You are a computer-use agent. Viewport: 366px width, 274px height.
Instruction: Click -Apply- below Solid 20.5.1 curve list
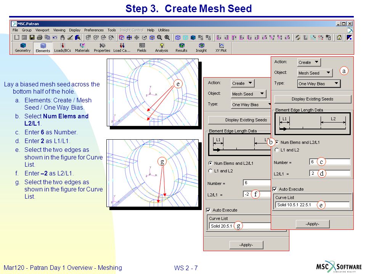[x=246, y=245]
